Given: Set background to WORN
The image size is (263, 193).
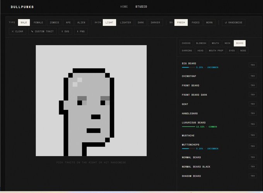Looking at the screenshot, I should tap(209, 22).
